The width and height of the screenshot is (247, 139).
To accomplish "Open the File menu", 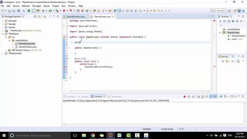I will (3, 6).
